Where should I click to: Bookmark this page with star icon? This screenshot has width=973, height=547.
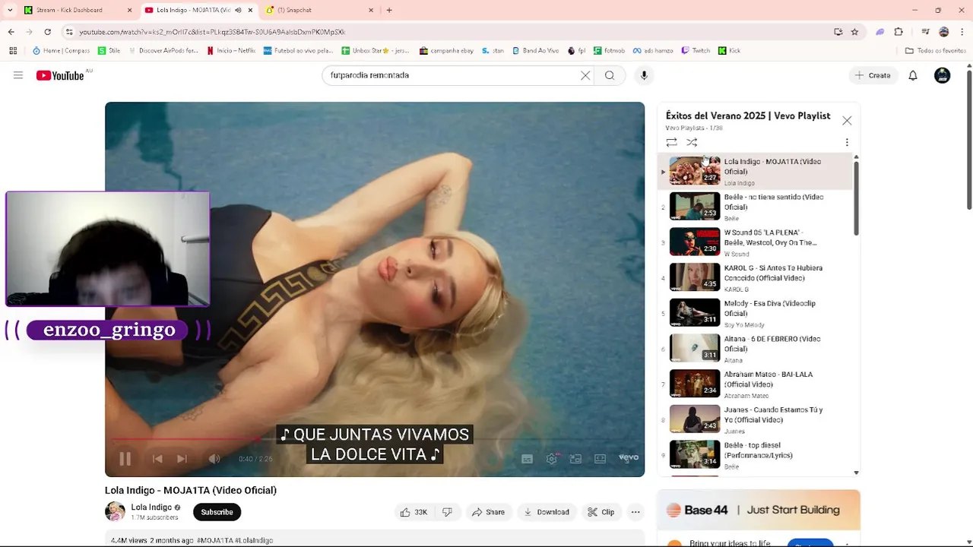pos(854,32)
